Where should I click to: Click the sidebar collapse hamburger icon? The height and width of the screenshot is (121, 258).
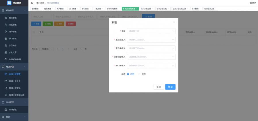click(x=32, y=3)
